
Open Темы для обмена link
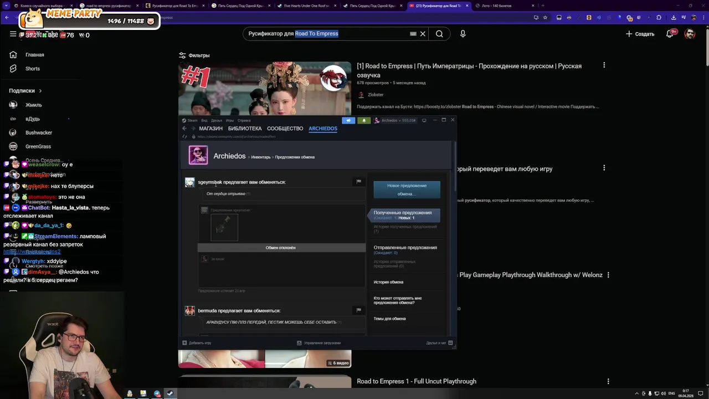click(x=389, y=319)
